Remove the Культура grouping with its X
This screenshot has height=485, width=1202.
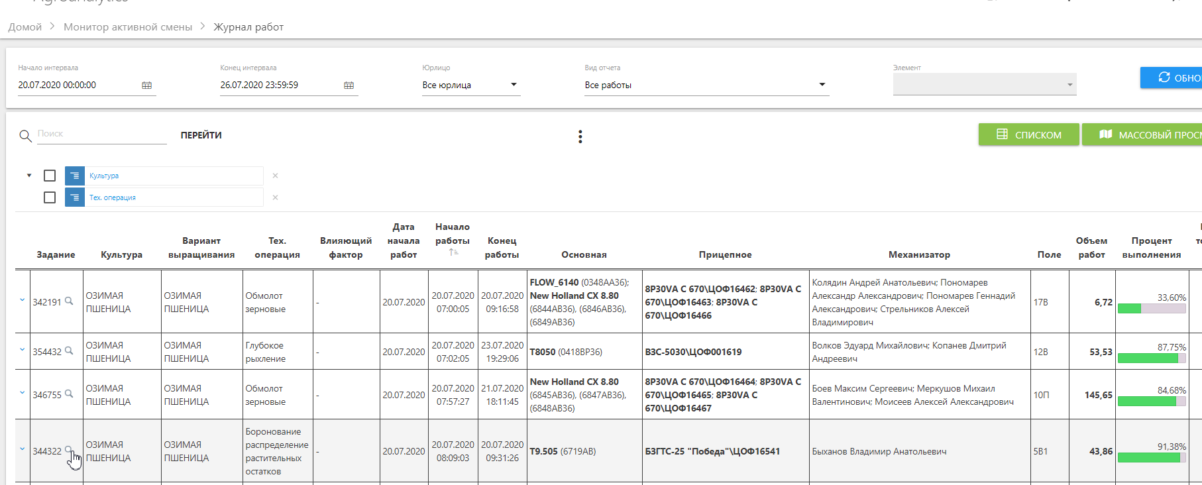pyautogui.click(x=275, y=176)
